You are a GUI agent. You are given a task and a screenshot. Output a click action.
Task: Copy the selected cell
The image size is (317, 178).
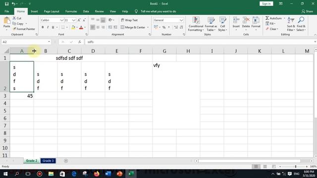(18, 24)
